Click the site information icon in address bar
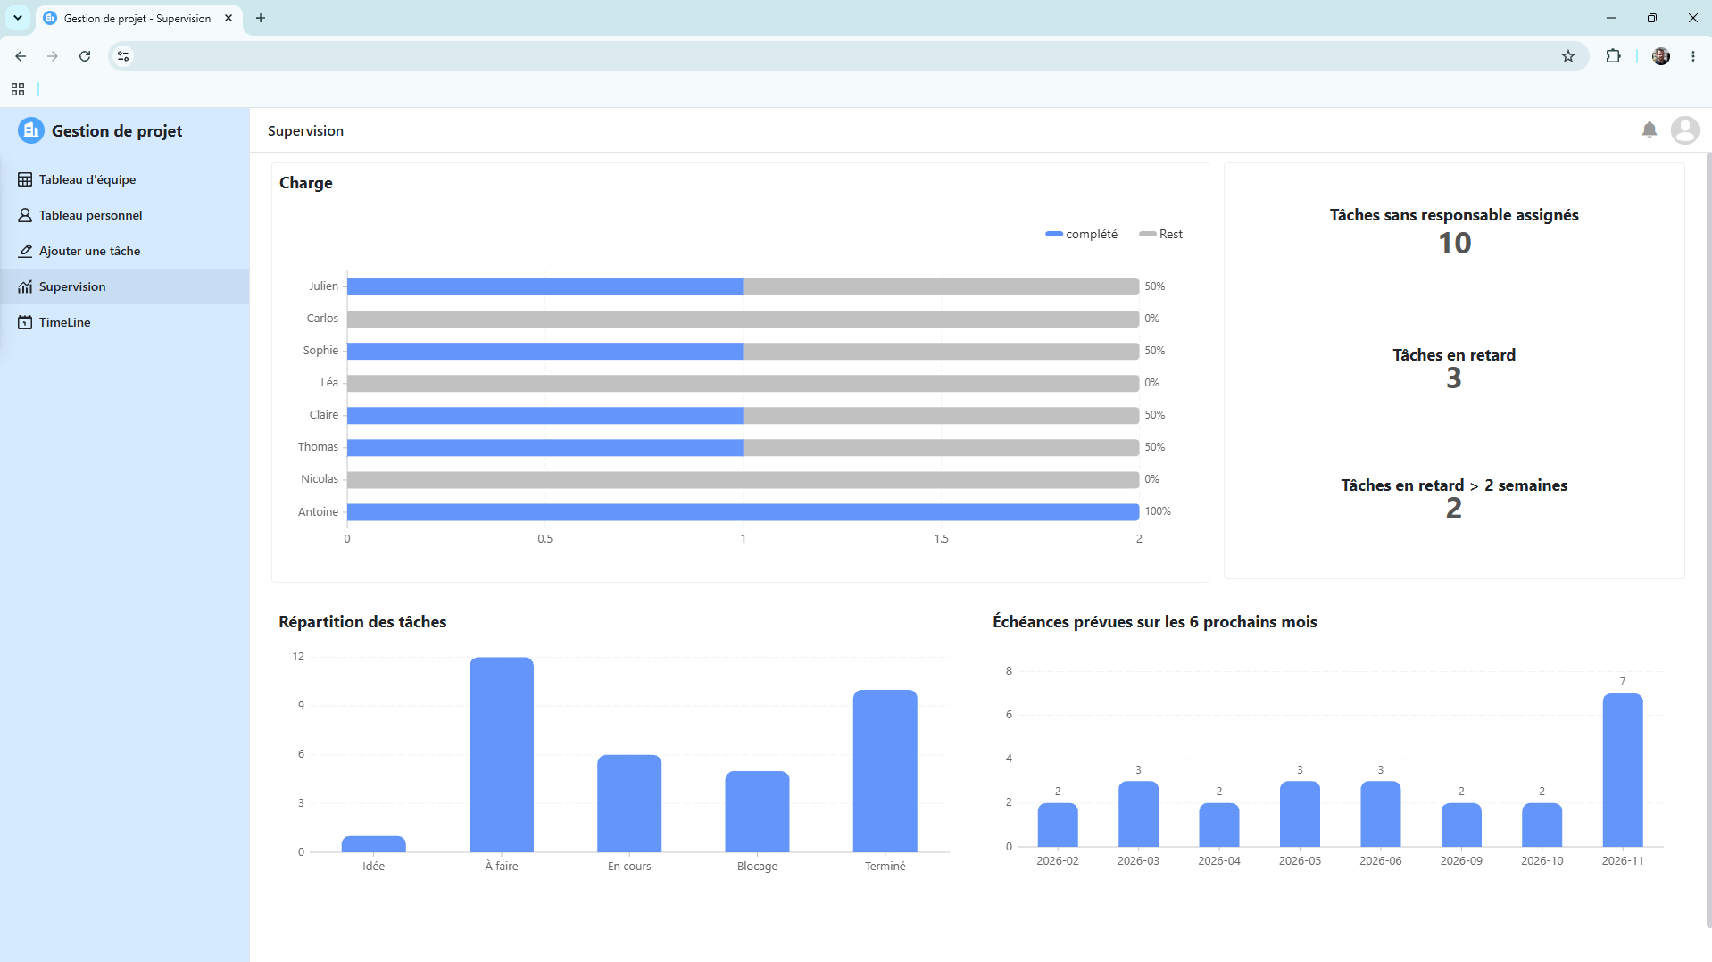The height and width of the screenshot is (962, 1712). (123, 56)
